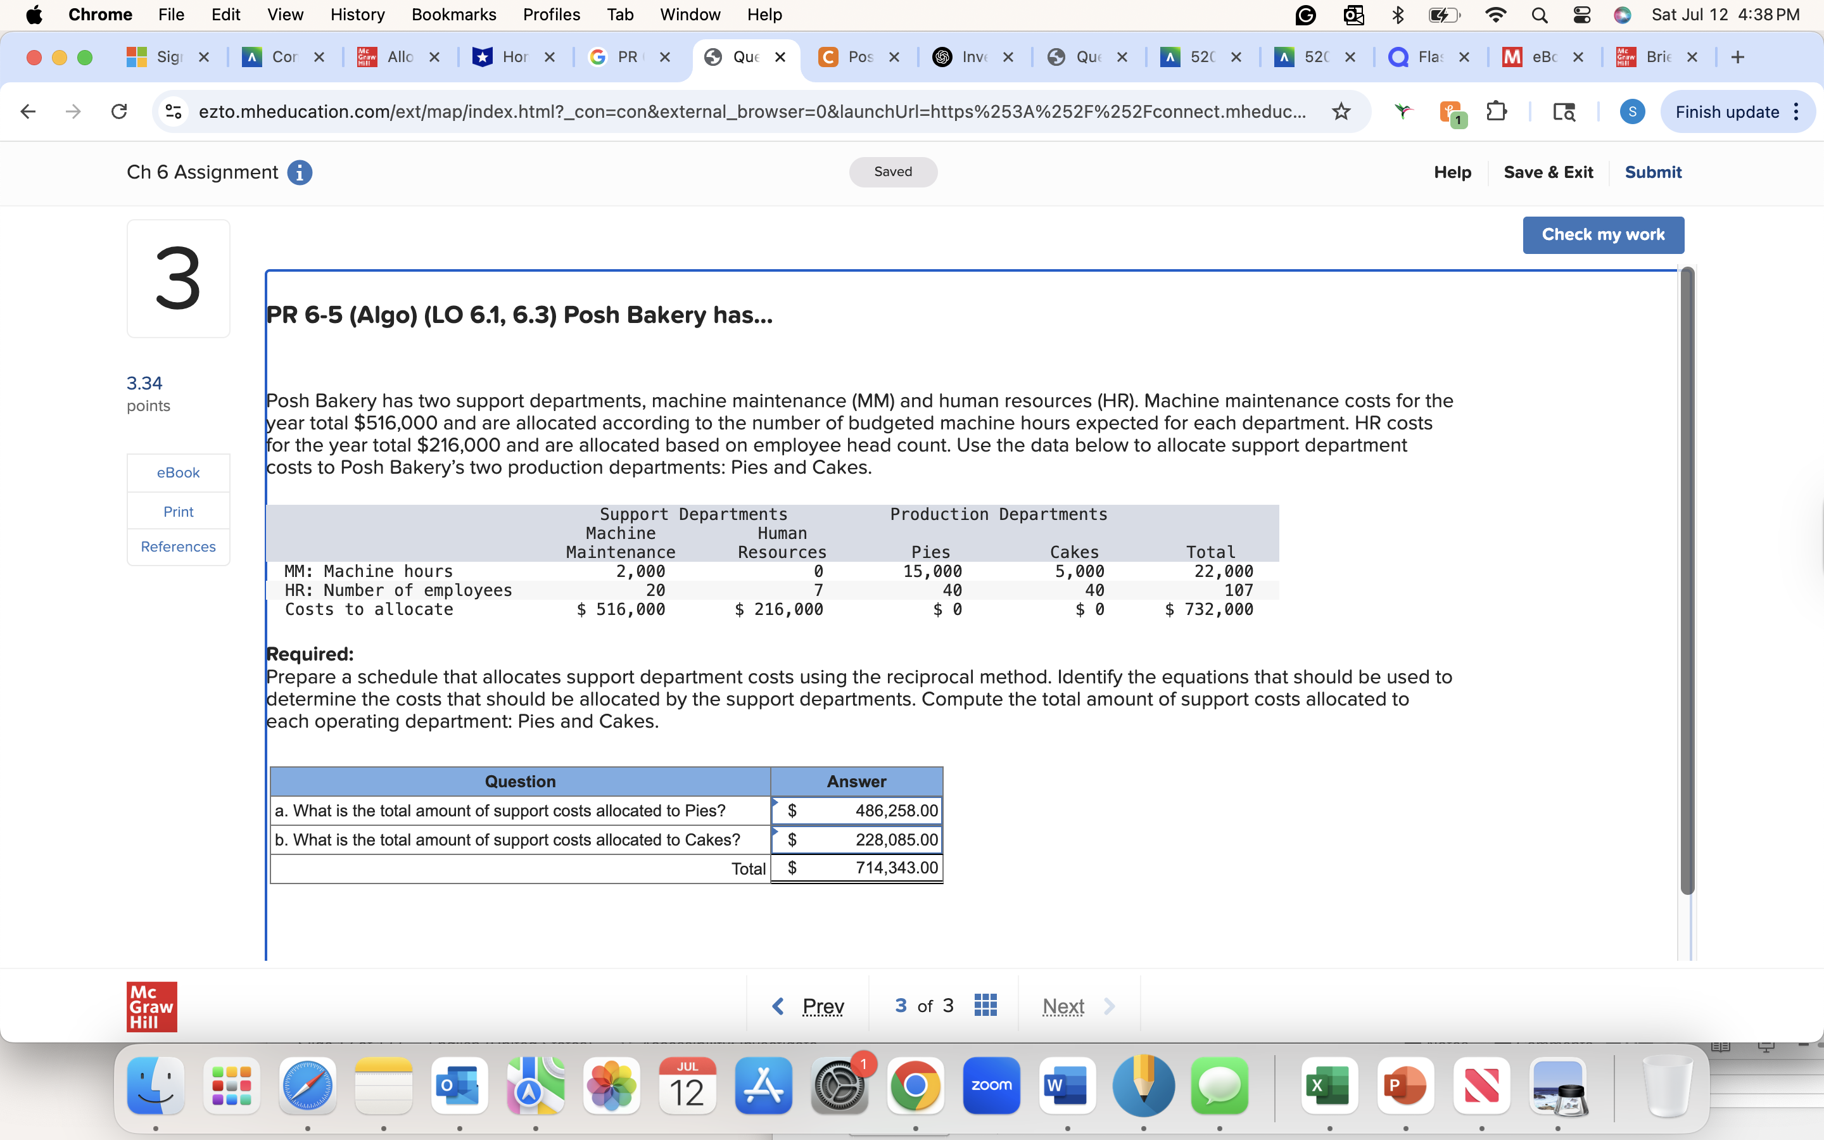
Task: Open site settings icon left of the URL
Action: tap(172, 111)
